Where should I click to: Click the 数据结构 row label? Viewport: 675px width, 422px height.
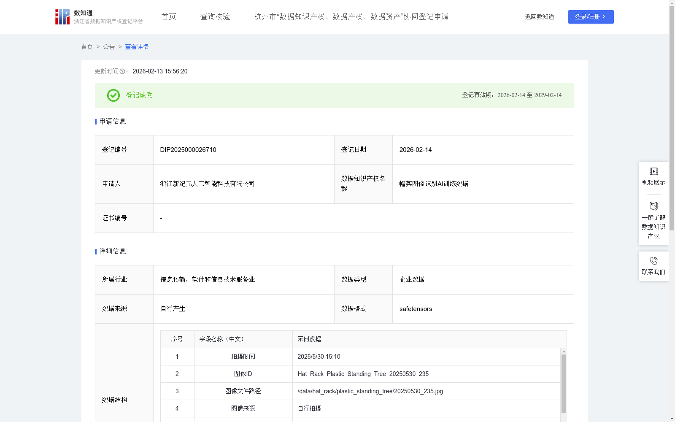click(x=115, y=400)
